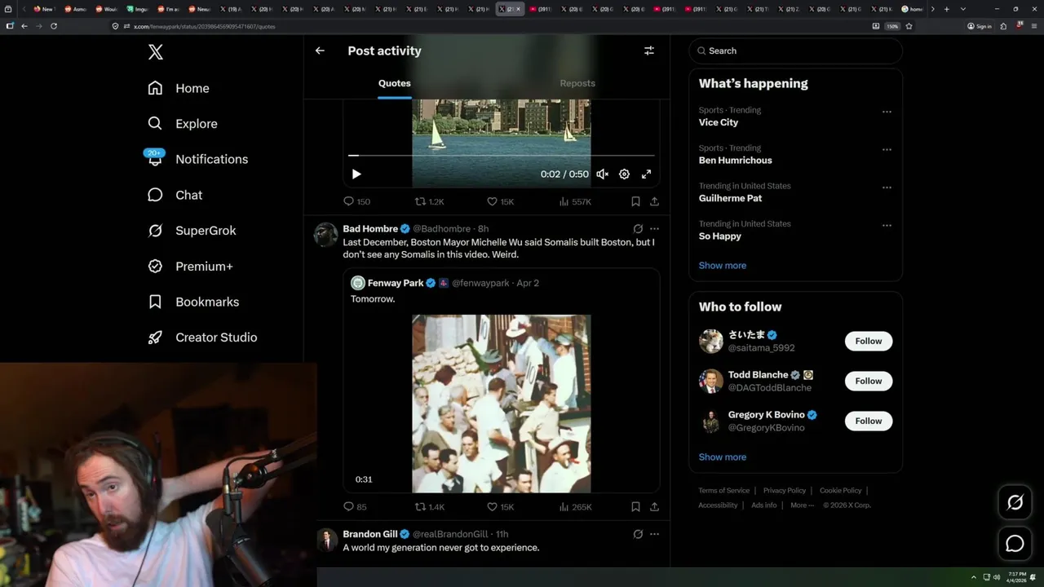The width and height of the screenshot is (1044, 587).
Task: Open Bad Hombre display name link
Action: [370, 229]
